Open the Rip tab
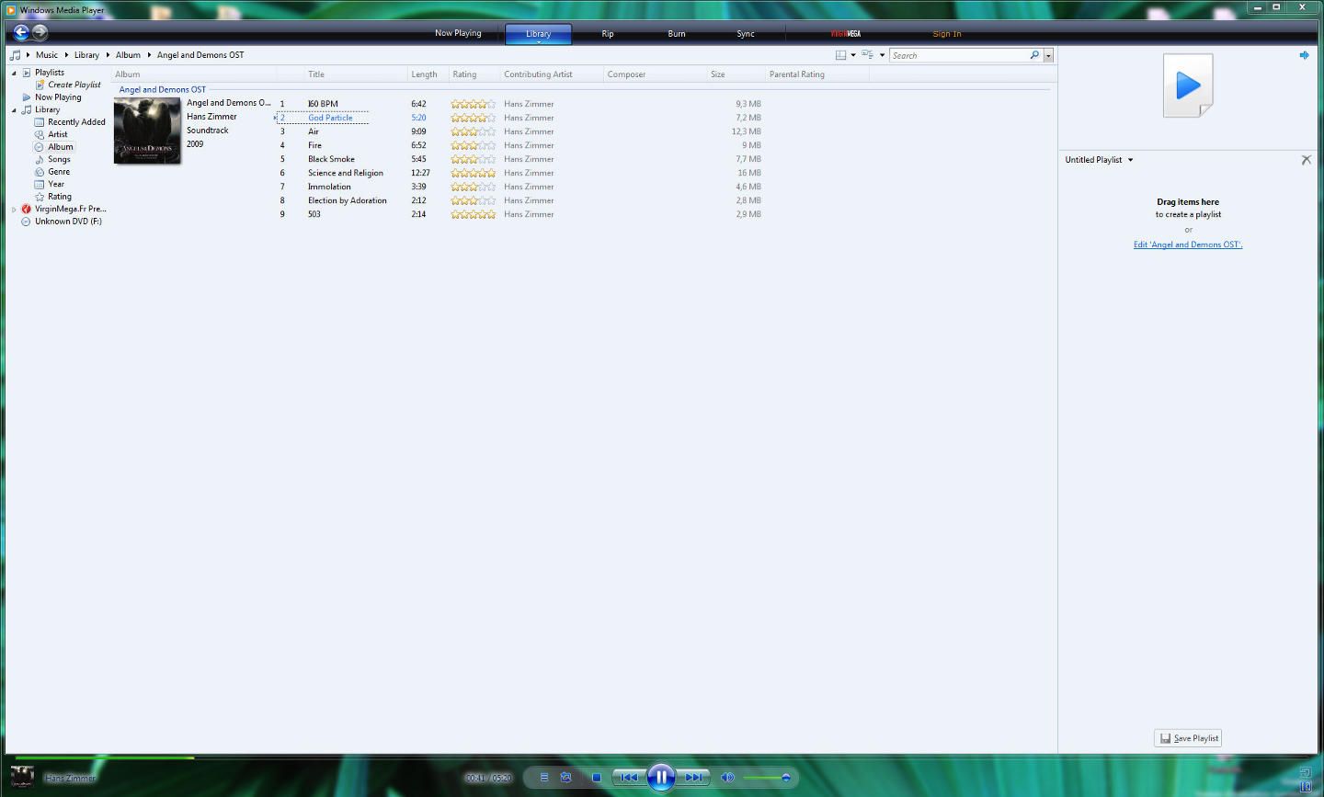The image size is (1324, 797). [608, 34]
